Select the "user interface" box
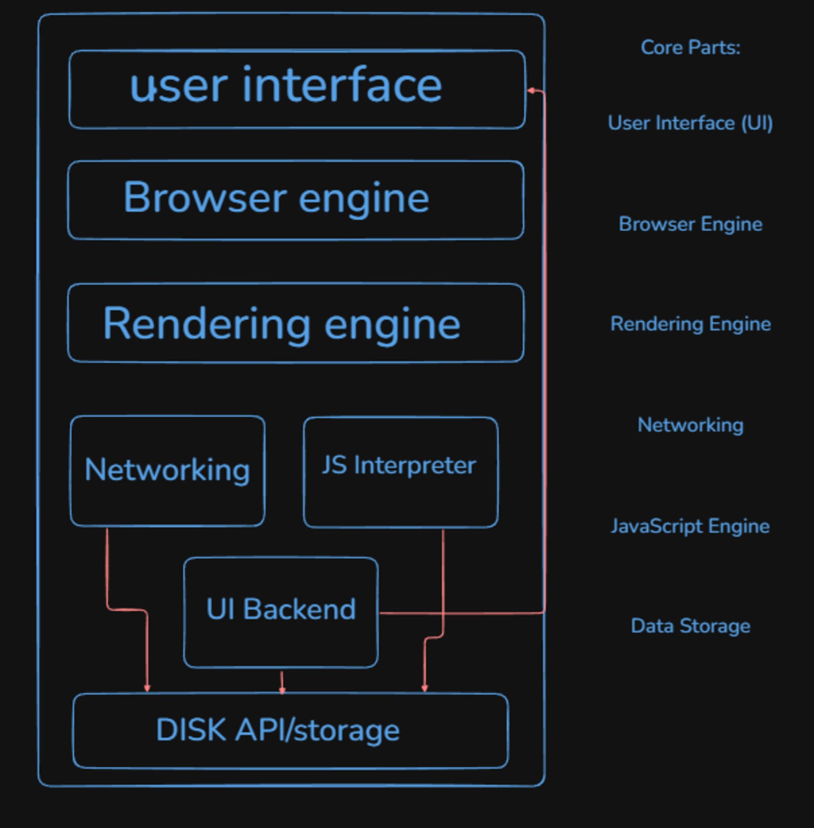This screenshot has width=814, height=828. pyautogui.click(x=297, y=89)
